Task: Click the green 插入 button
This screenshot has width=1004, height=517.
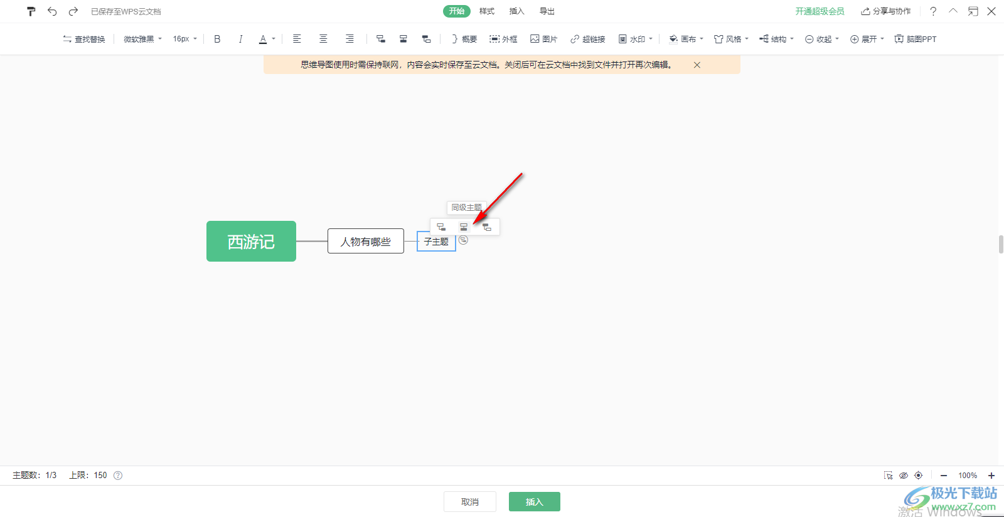Action: [535, 501]
